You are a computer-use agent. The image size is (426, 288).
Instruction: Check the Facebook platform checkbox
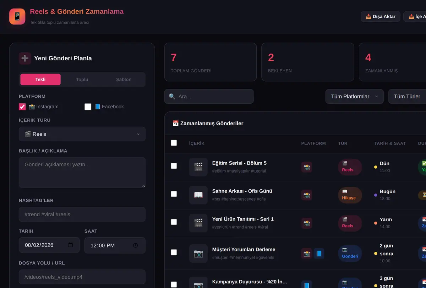(88, 107)
